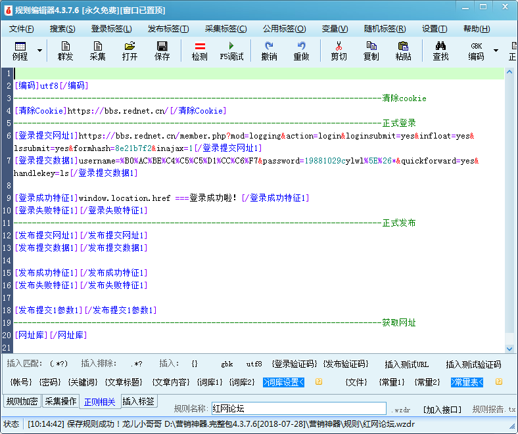Expand the GBK 编码 dropdown arrow

point(496,51)
